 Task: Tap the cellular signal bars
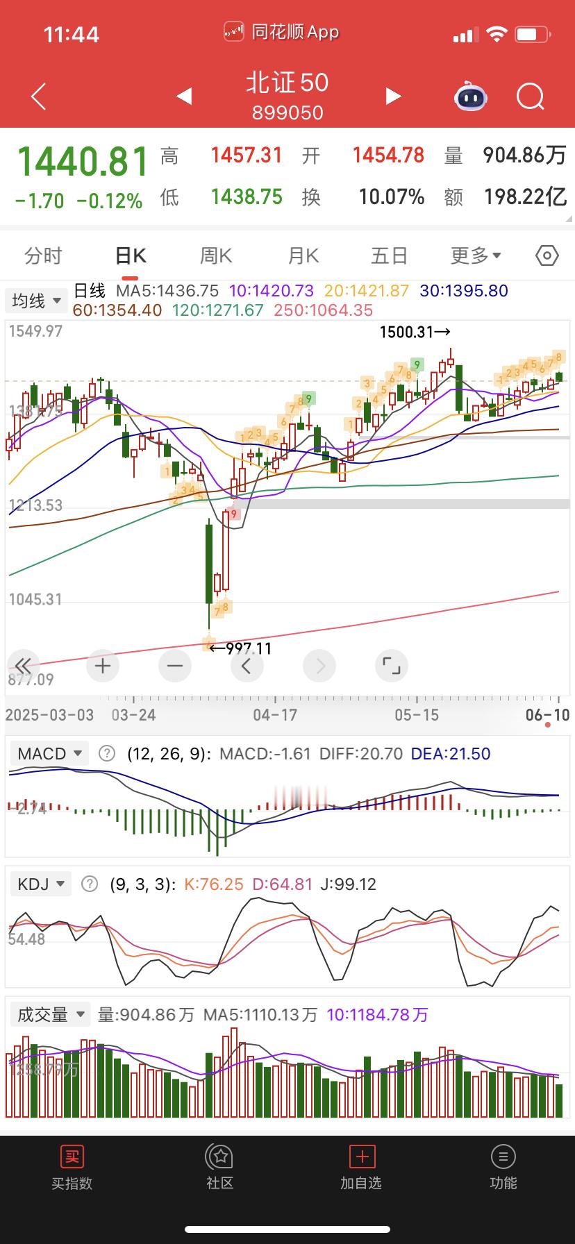click(x=465, y=35)
